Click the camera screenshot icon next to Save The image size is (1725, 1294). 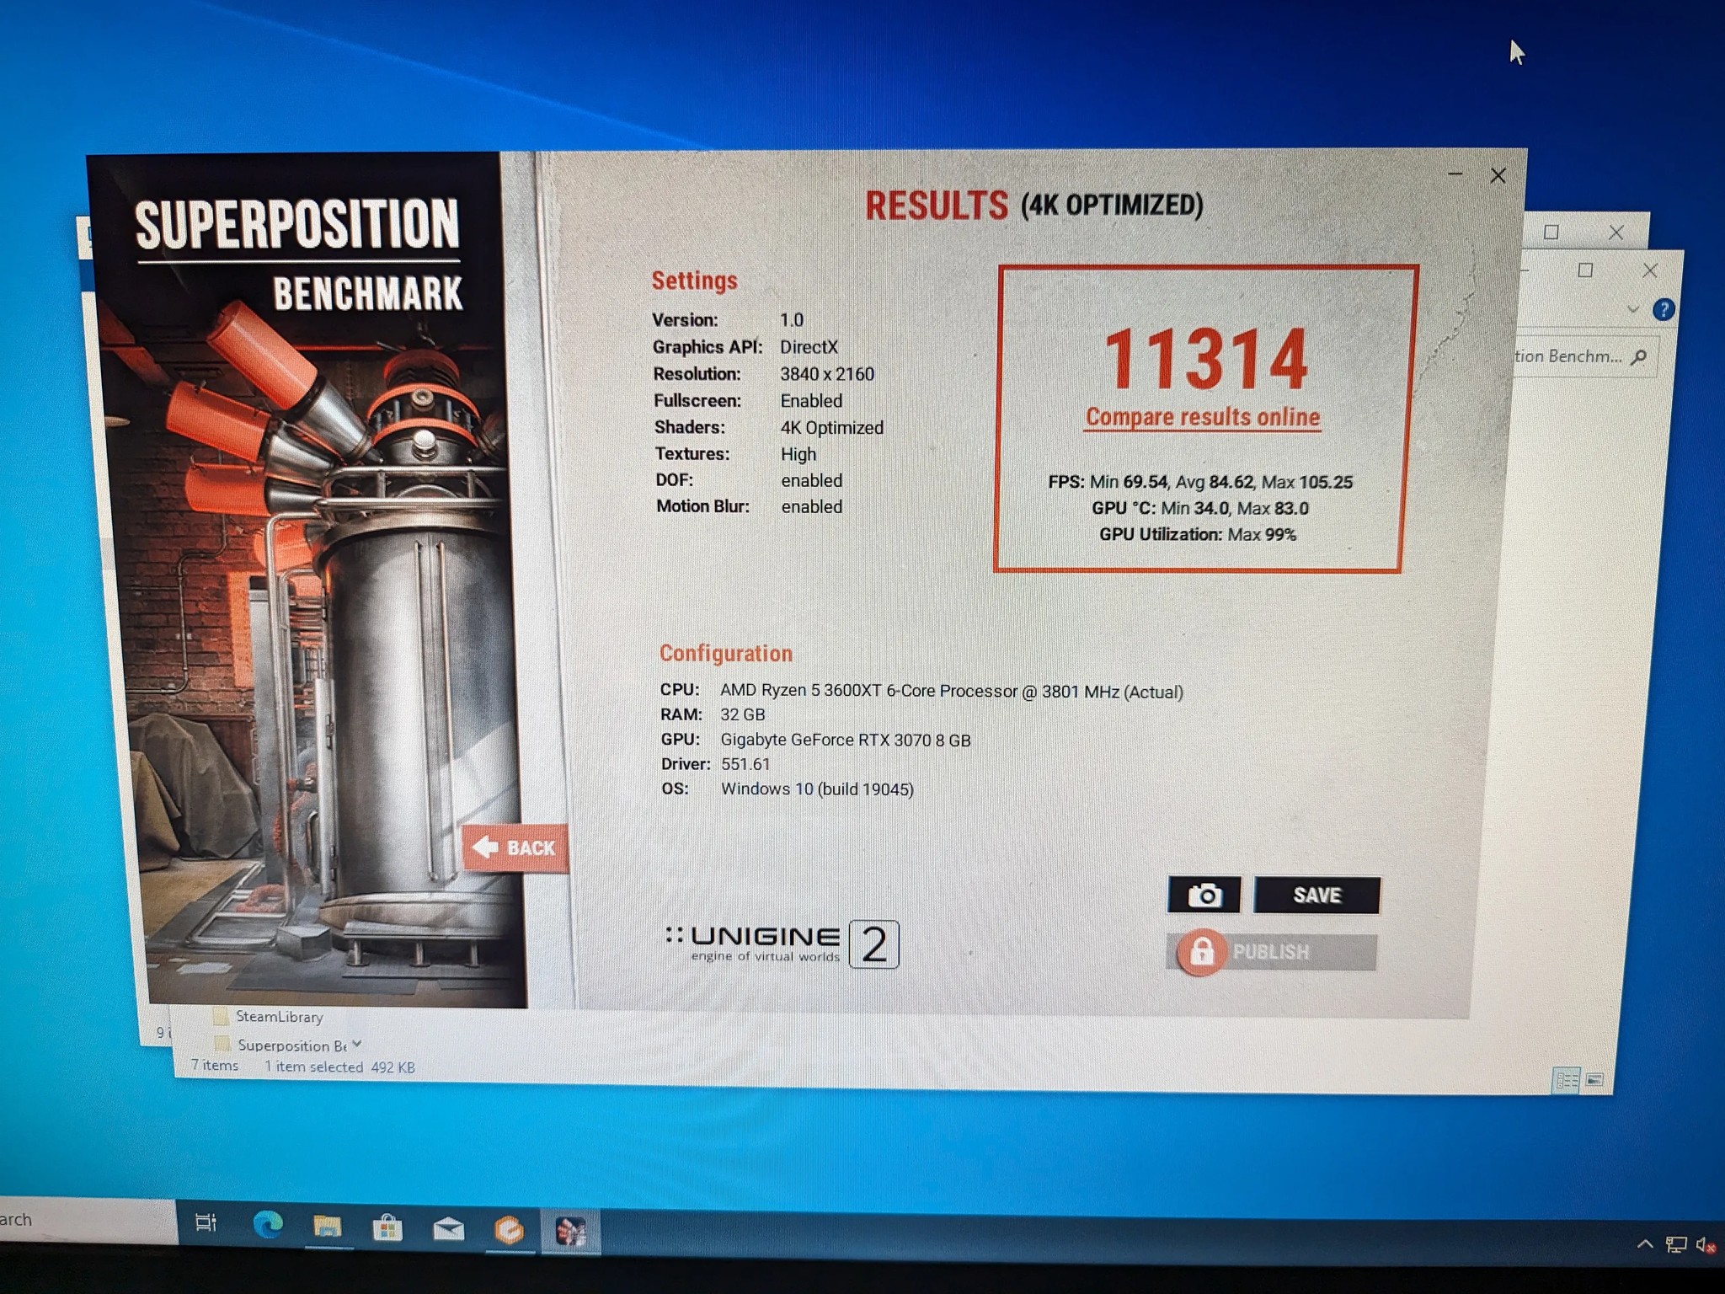tap(1204, 895)
